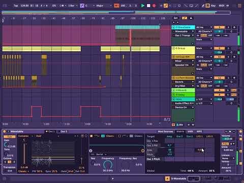
Task: Open the 1 Bar quantization dropdown
Action: [x=73, y=6]
